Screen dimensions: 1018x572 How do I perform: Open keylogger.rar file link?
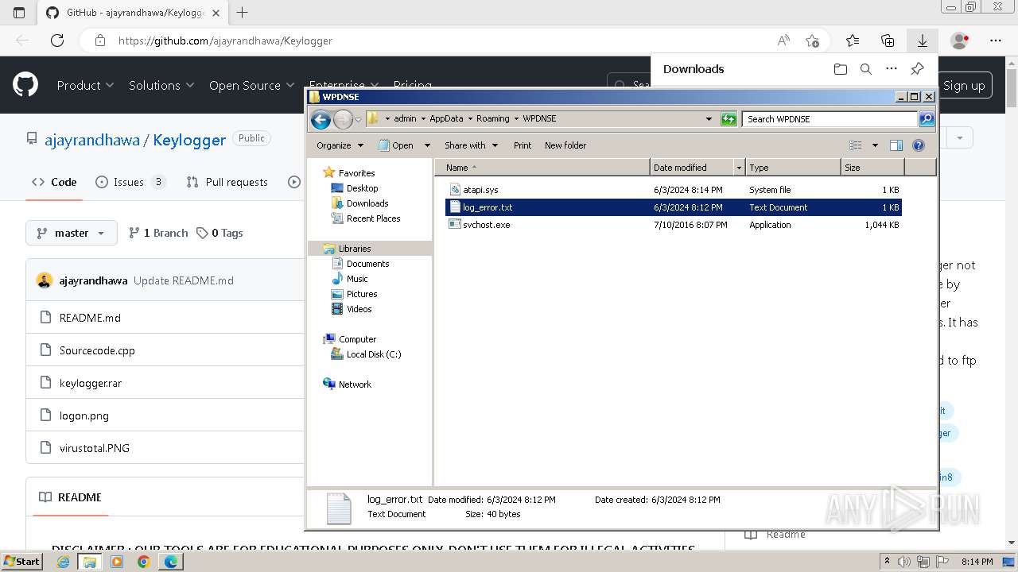(91, 383)
